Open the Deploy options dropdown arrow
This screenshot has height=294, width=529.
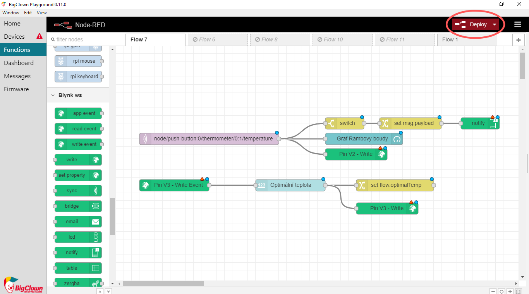point(495,24)
